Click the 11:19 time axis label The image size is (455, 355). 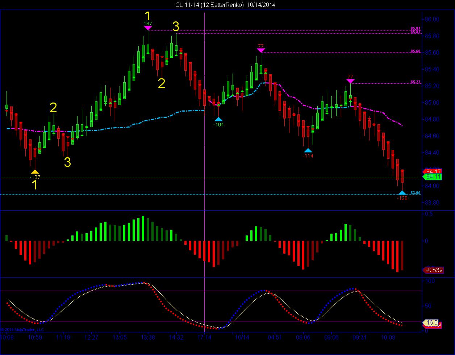pyautogui.click(x=63, y=337)
